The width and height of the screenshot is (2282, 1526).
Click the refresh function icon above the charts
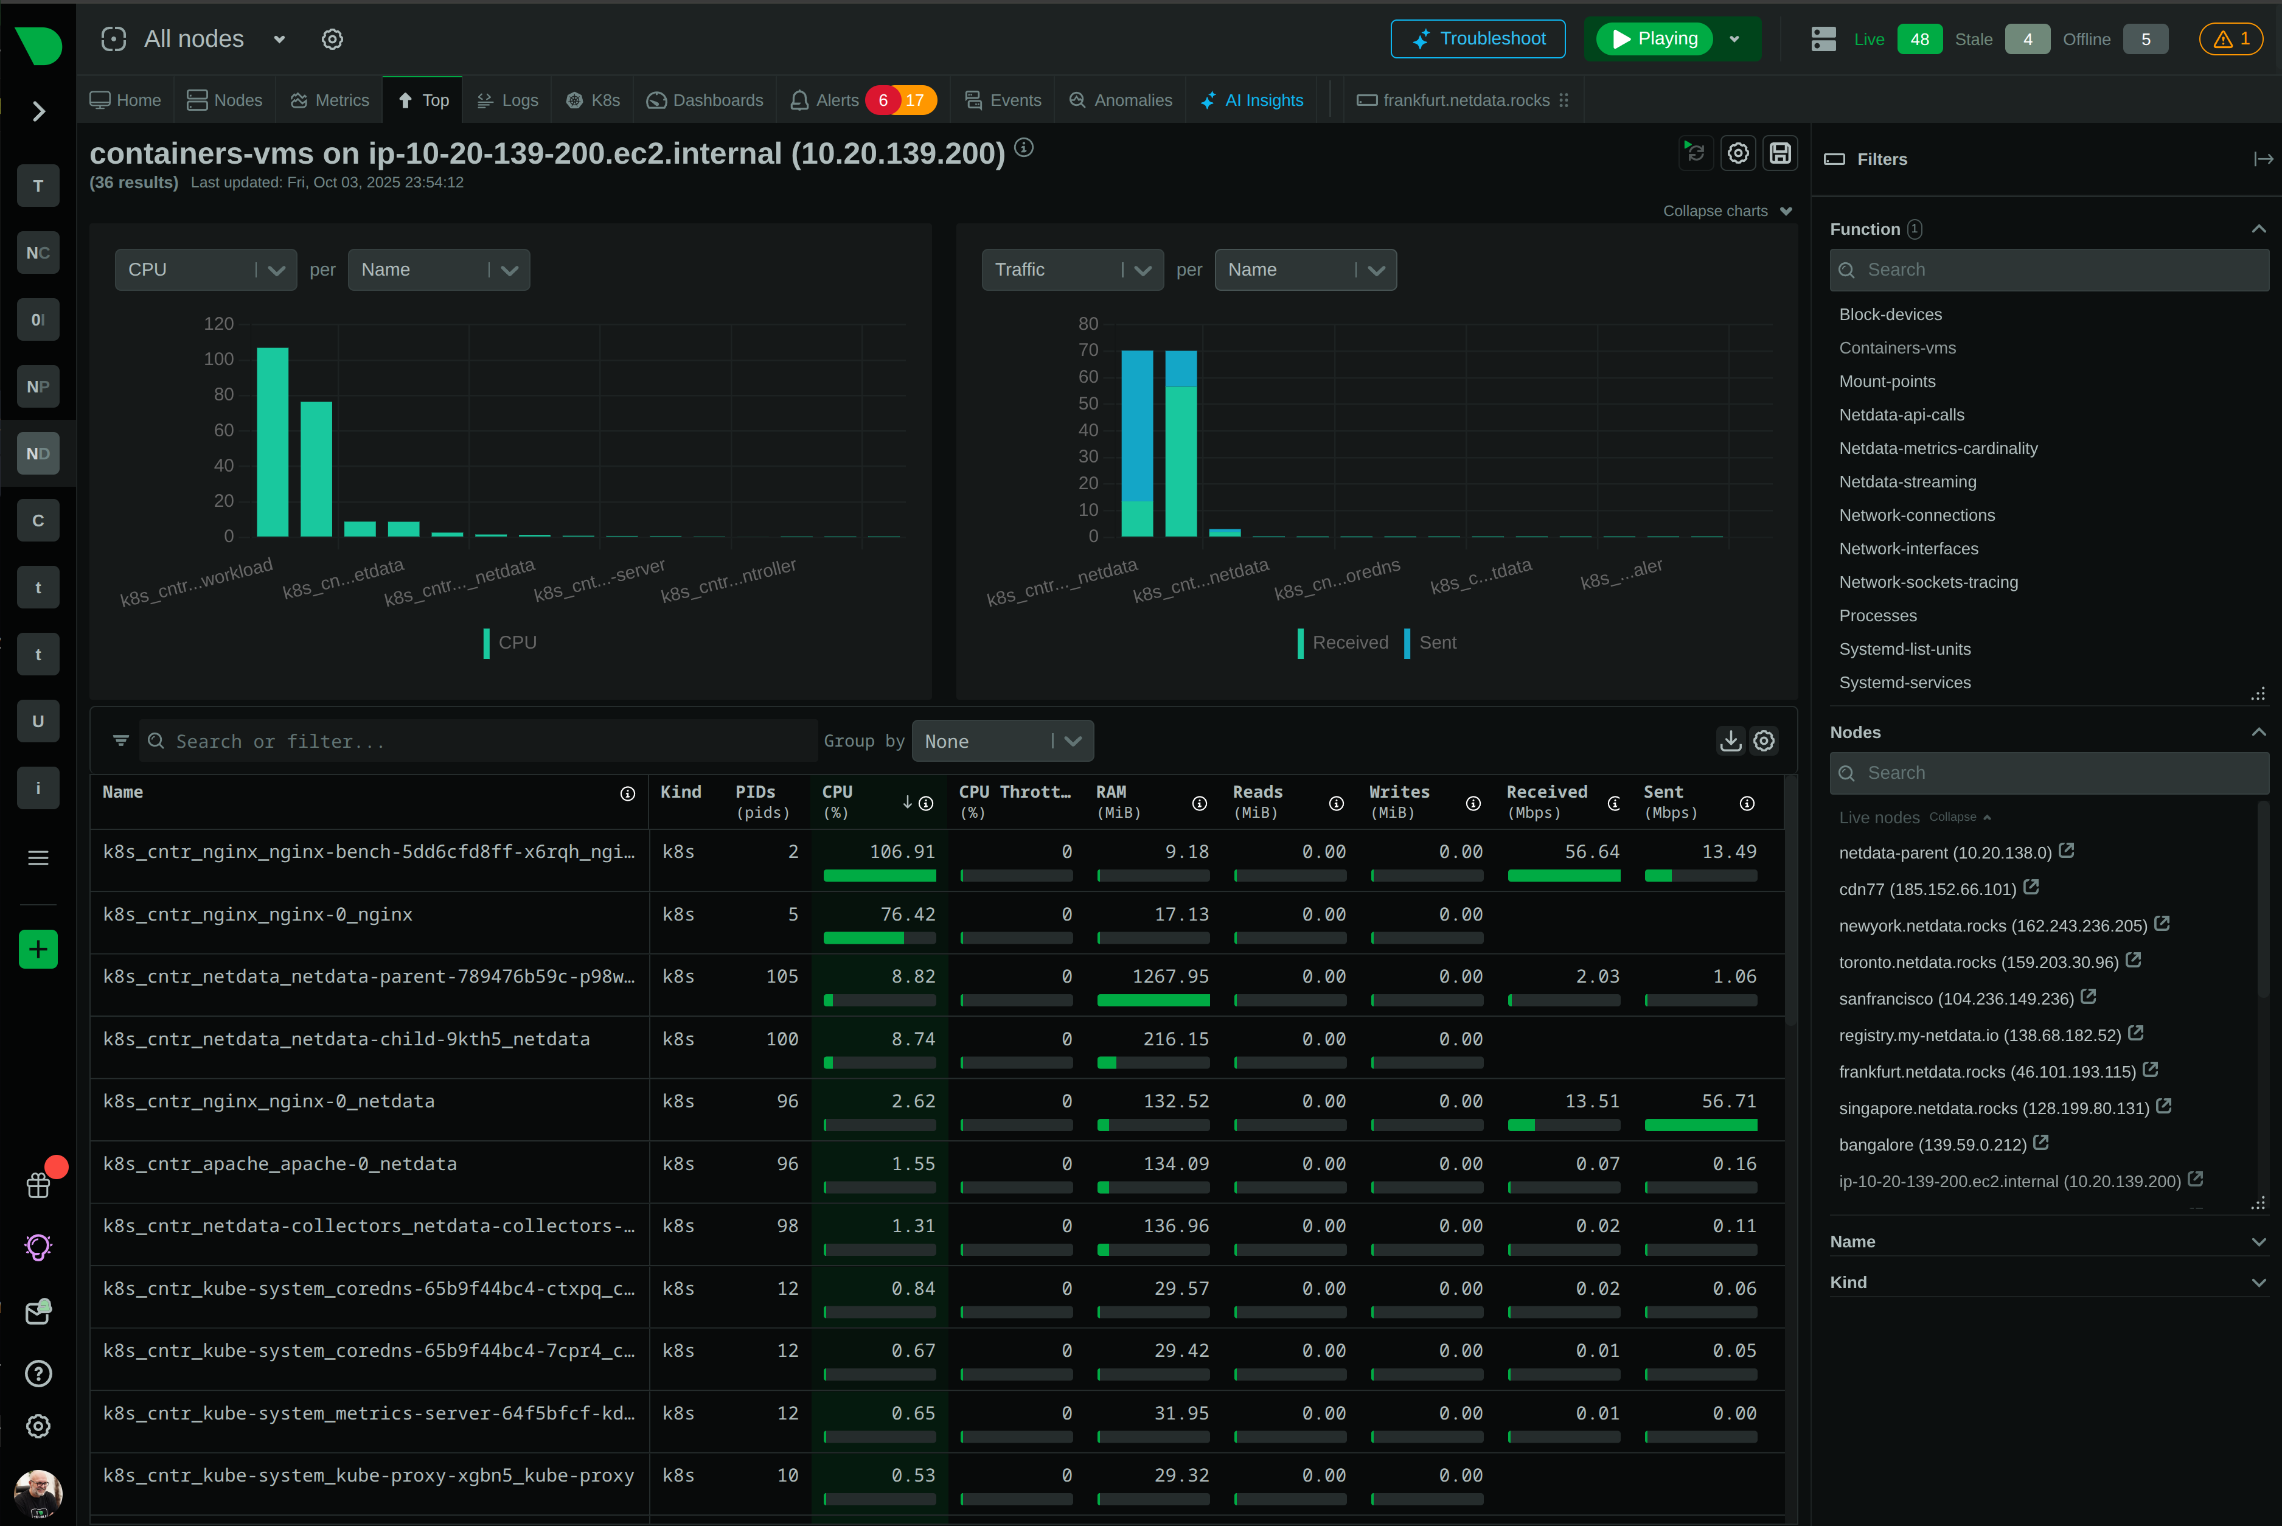[1695, 153]
